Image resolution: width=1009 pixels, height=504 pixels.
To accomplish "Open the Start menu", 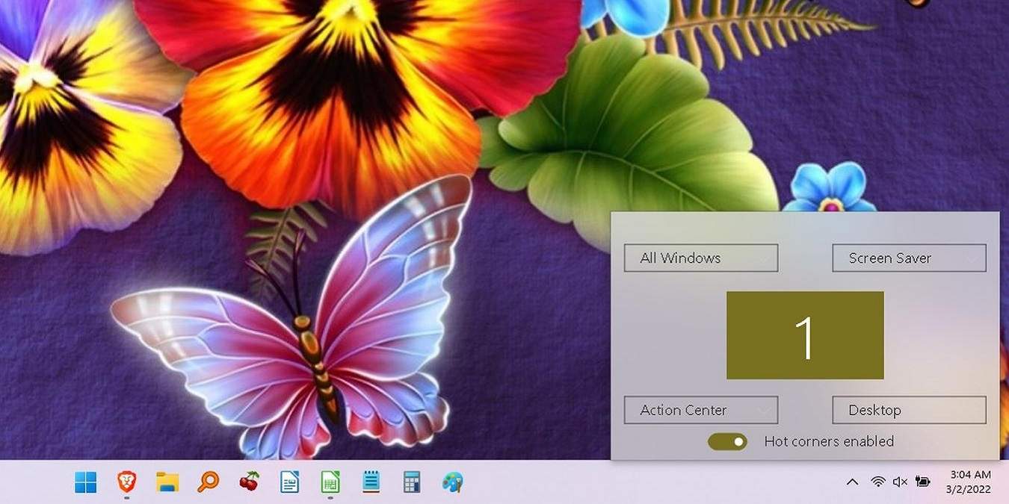I will (x=84, y=483).
